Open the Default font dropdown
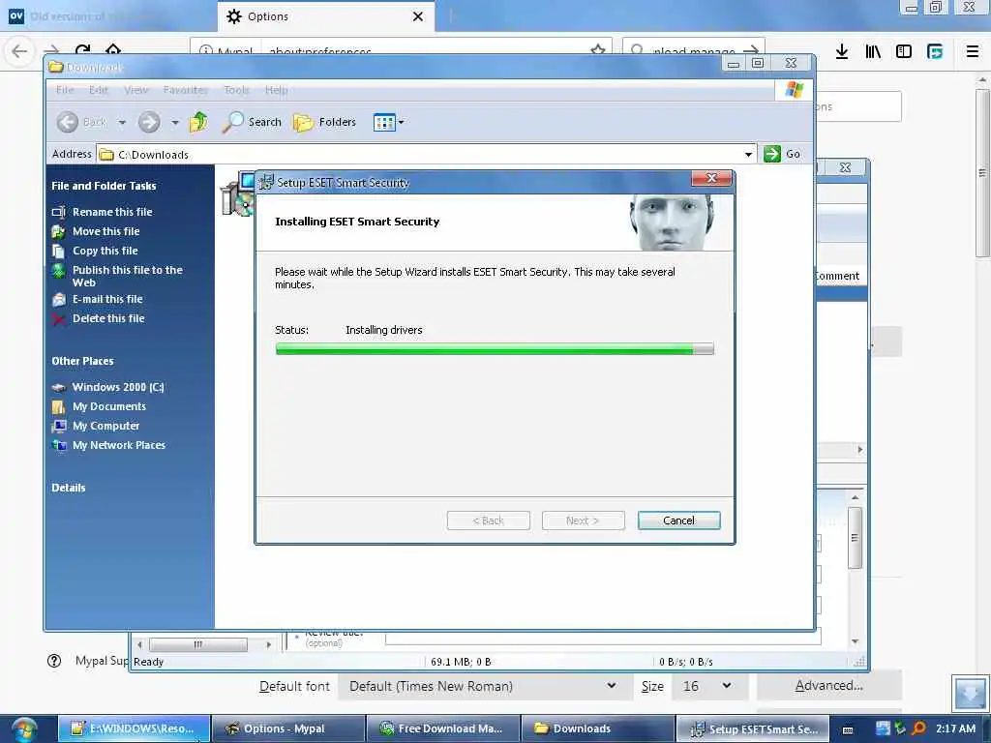 point(484,686)
